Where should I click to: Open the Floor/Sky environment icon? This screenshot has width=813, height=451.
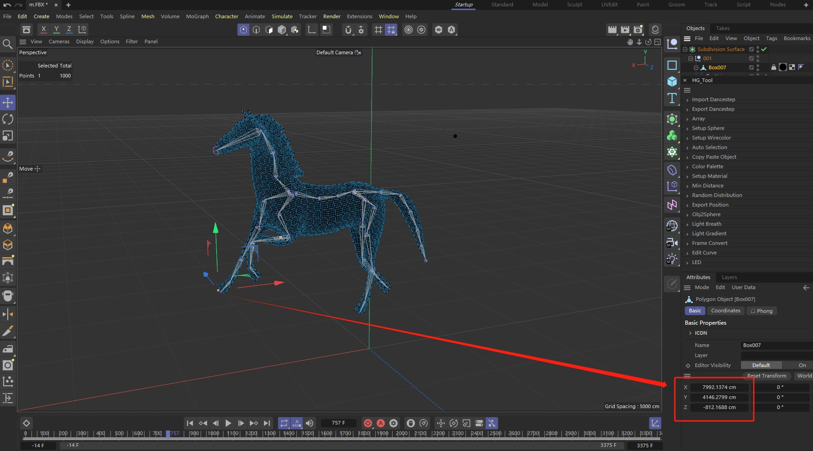(672, 226)
